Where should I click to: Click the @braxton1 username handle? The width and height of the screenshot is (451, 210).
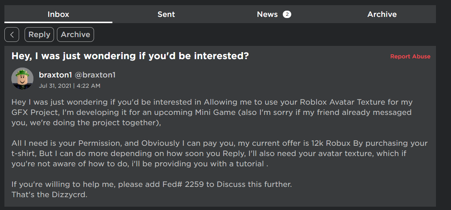coord(95,75)
